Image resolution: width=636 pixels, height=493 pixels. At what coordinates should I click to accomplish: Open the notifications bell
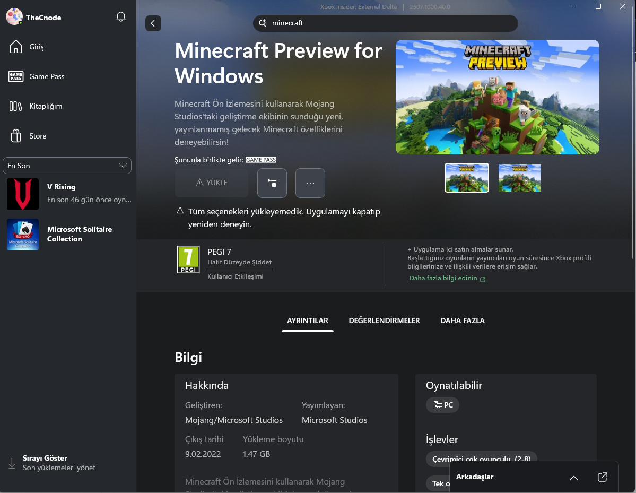pos(121,17)
